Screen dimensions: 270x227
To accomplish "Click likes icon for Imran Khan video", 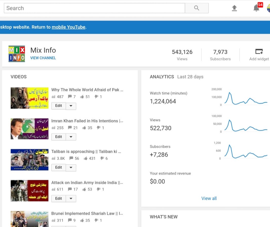I will point(84,128).
